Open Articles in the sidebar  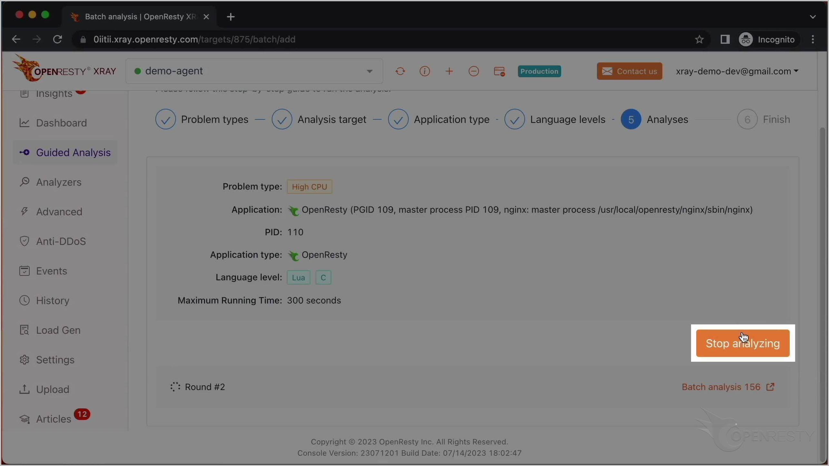point(54,419)
